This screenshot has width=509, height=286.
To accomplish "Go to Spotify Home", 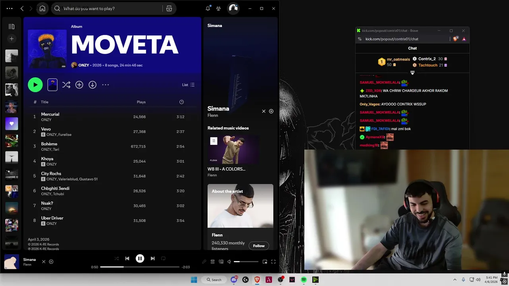I will [x=43, y=8].
